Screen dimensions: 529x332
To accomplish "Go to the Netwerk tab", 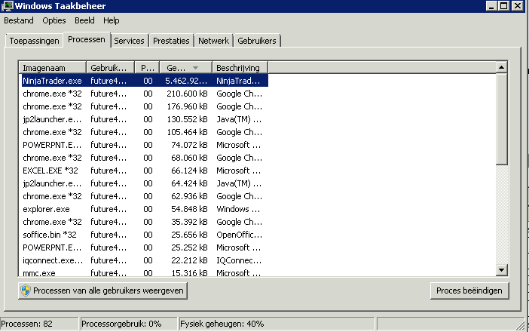I will coord(213,41).
